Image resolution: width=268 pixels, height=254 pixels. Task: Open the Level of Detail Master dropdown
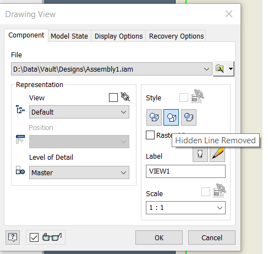[x=79, y=172]
